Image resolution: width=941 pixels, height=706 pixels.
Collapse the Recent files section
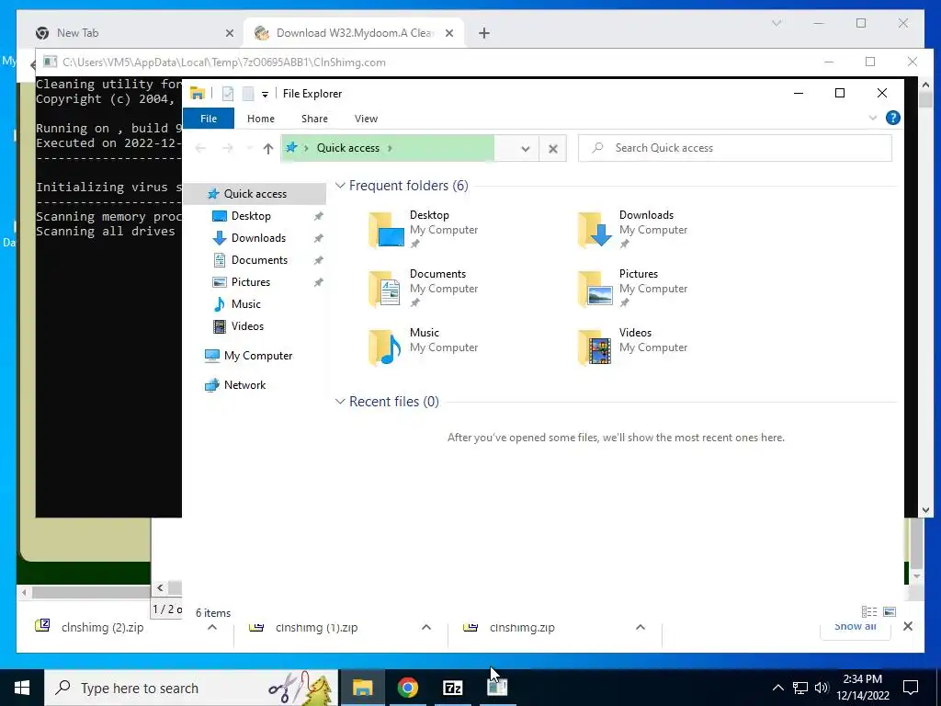tap(340, 401)
